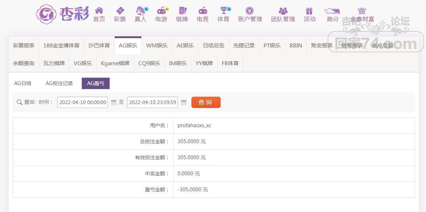Open end date calendar picker icon
The height and width of the screenshot is (212, 426).
(x=184, y=102)
